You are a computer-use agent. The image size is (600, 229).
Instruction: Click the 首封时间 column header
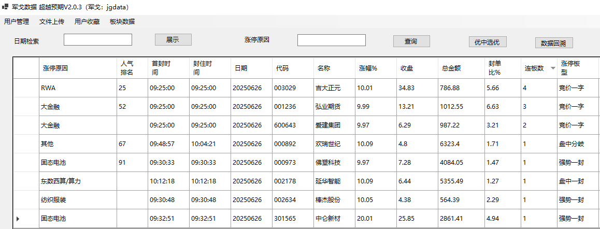(x=168, y=68)
